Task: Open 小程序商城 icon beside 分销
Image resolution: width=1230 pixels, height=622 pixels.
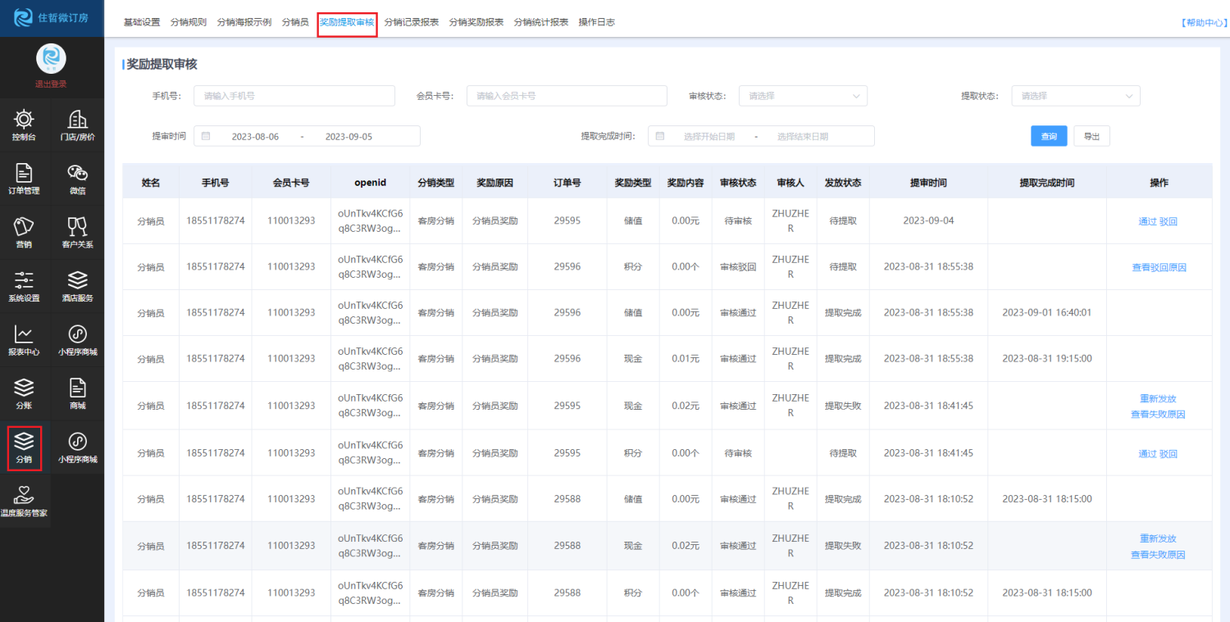Action: coord(78,447)
